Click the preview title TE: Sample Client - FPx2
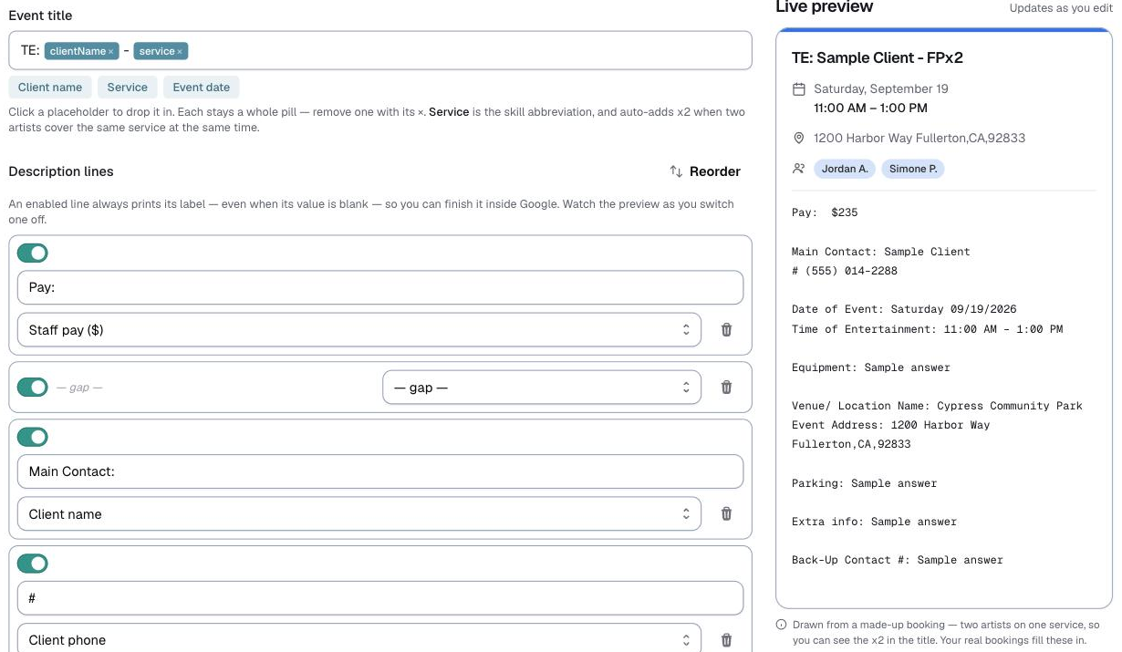The height and width of the screenshot is (652, 1122). (x=878, y=57)
